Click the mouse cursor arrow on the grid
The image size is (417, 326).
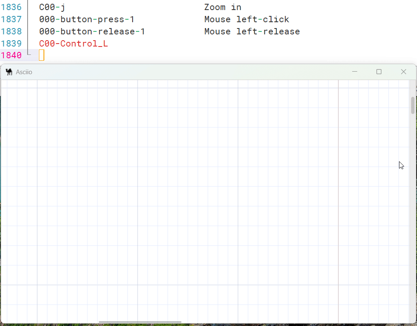[401, 166]
